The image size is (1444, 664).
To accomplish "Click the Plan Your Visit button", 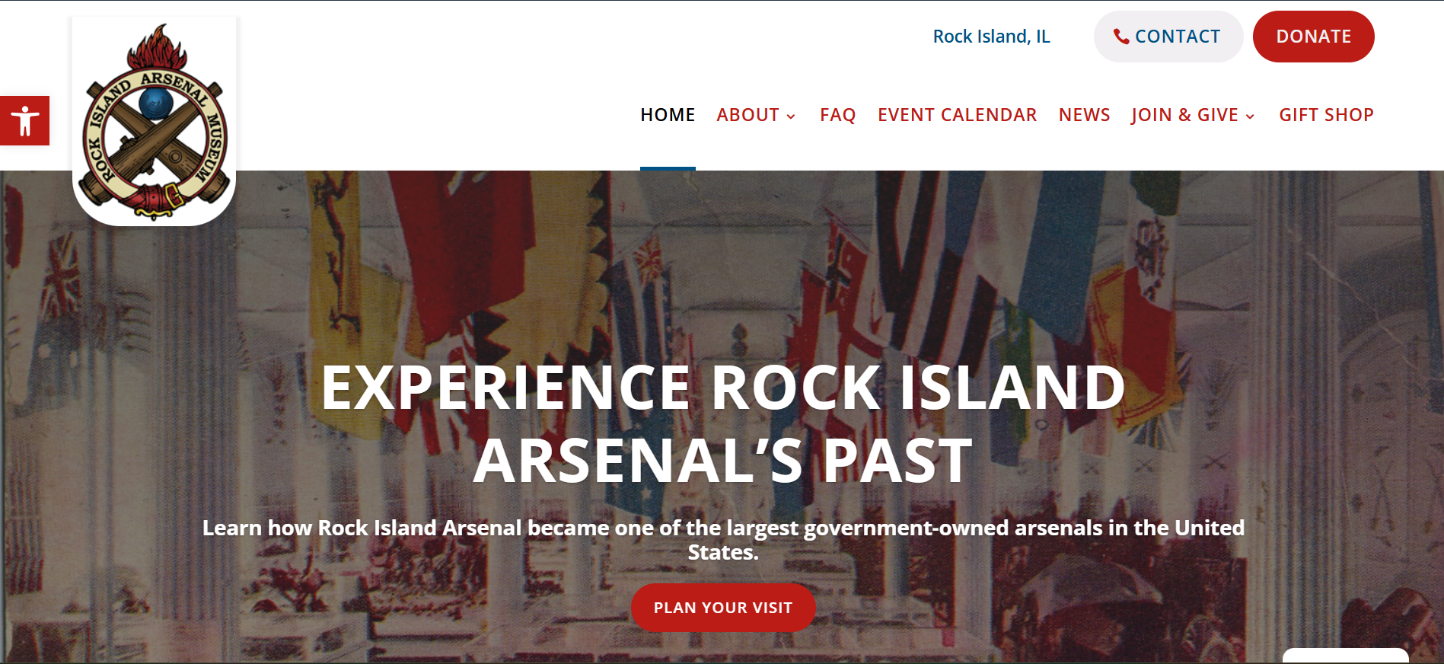I will point(723,608).
